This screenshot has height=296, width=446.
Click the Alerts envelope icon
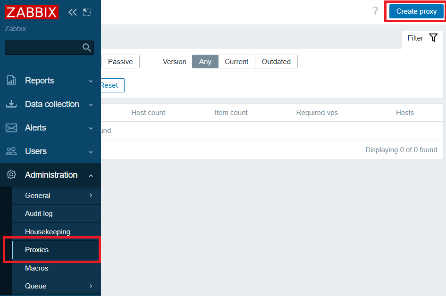pos(11,128)
